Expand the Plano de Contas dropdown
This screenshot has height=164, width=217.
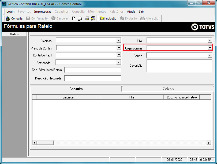[119, 48]
